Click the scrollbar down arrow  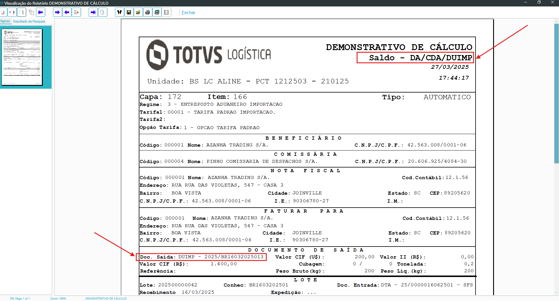[556, 293]
